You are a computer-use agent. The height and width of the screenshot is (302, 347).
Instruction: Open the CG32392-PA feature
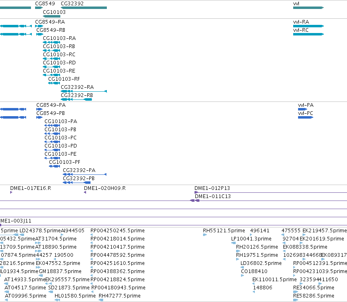click(x=85, y=174)
